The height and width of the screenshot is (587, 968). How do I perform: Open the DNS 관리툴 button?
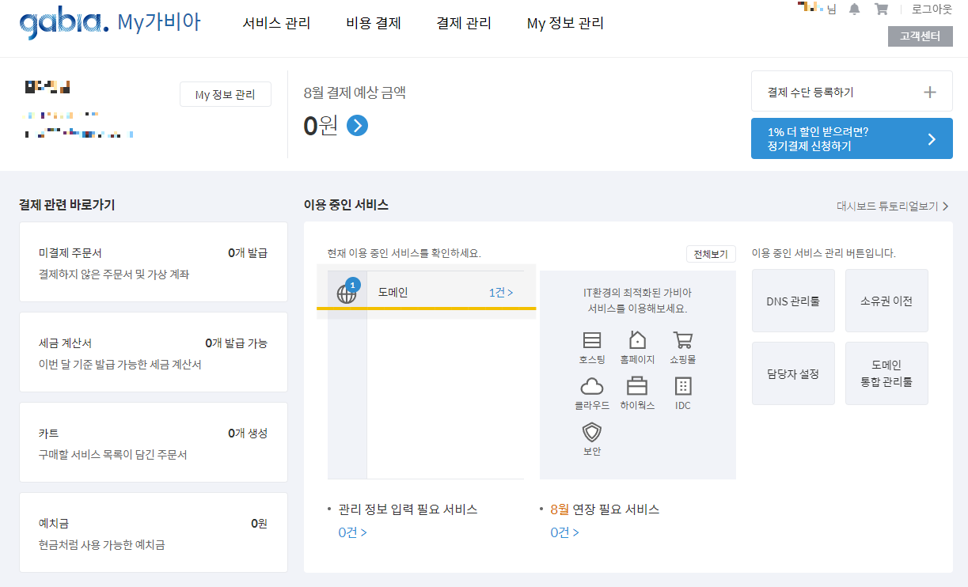[x=793, y=301]
